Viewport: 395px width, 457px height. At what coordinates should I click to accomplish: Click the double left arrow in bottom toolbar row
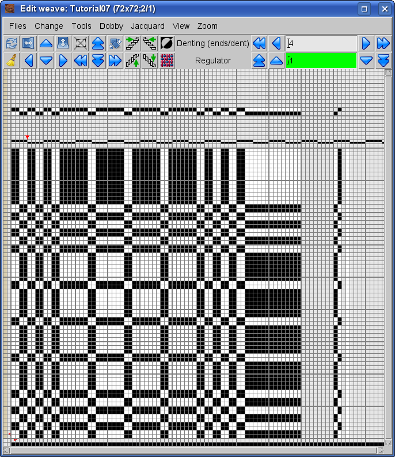click(x=81, y=61)
